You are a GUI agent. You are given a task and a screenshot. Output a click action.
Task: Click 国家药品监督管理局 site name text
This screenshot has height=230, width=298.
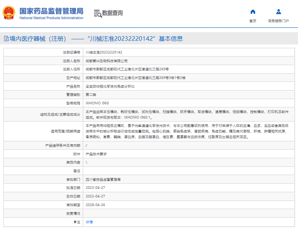pos(51,11)
